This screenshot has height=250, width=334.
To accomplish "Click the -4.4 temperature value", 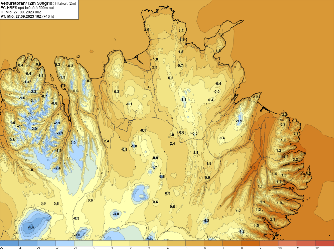I will point(31,227).
